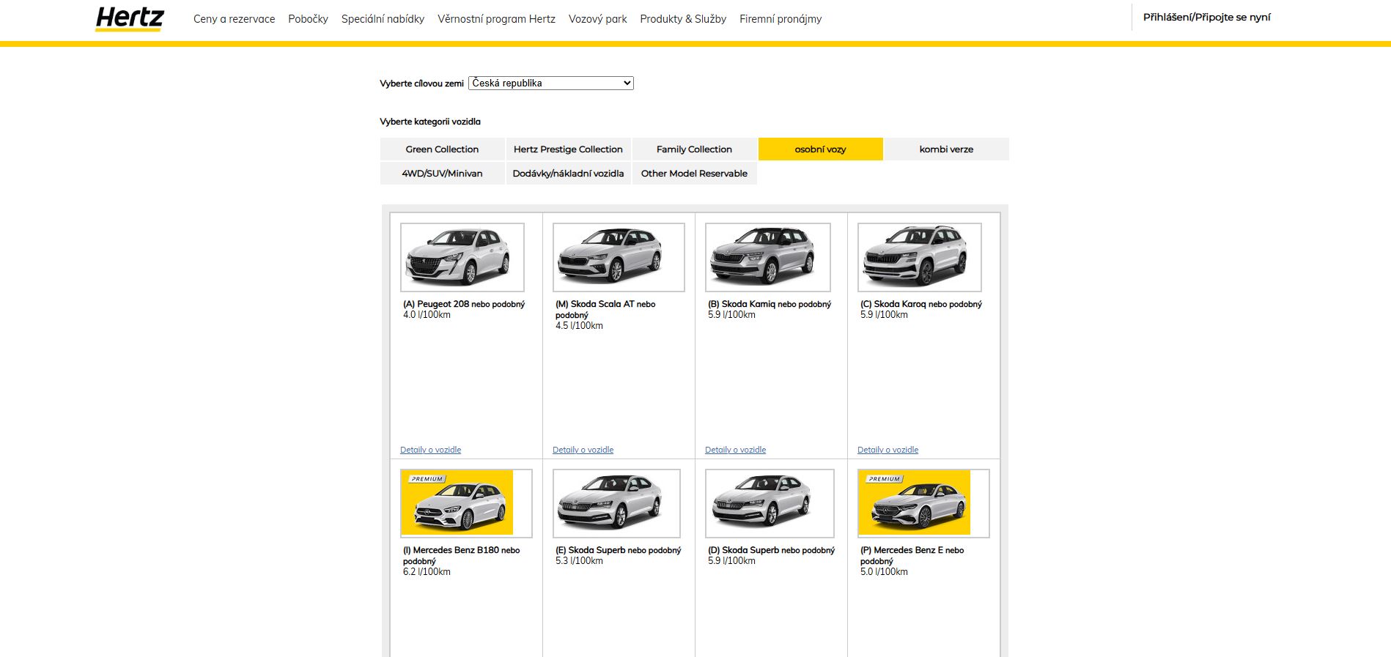Open Detaily o vozidle for Peugeot 208
The image size is (1391, 657).
pos(430,450)
